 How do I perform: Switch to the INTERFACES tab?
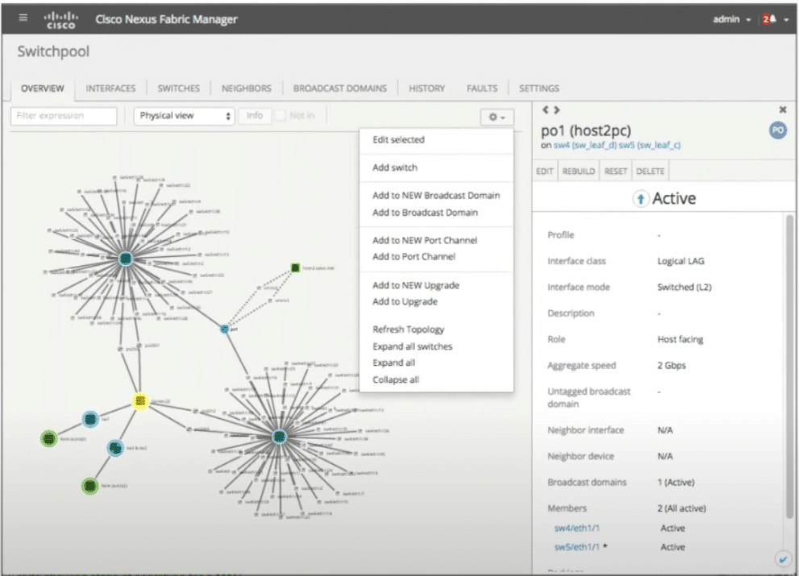click(x=110, y=89)
